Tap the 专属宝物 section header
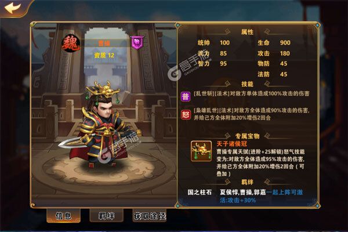 (247, 136)
